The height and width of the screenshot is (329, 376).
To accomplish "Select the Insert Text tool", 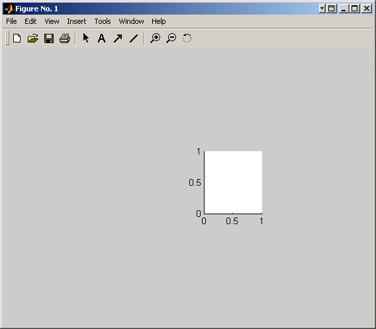I will [x=102, y=38].
